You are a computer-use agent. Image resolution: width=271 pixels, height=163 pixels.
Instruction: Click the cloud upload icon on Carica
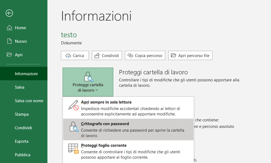click(68, 56)
